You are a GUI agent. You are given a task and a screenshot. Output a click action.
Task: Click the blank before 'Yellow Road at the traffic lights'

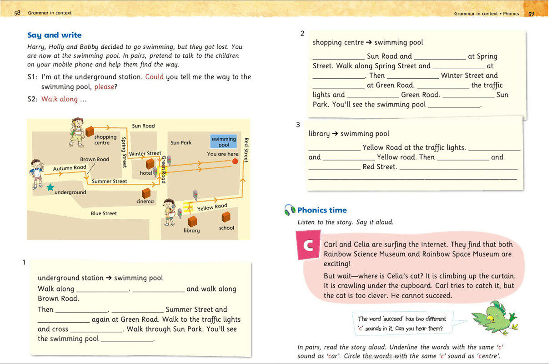[x=334, y=148]
